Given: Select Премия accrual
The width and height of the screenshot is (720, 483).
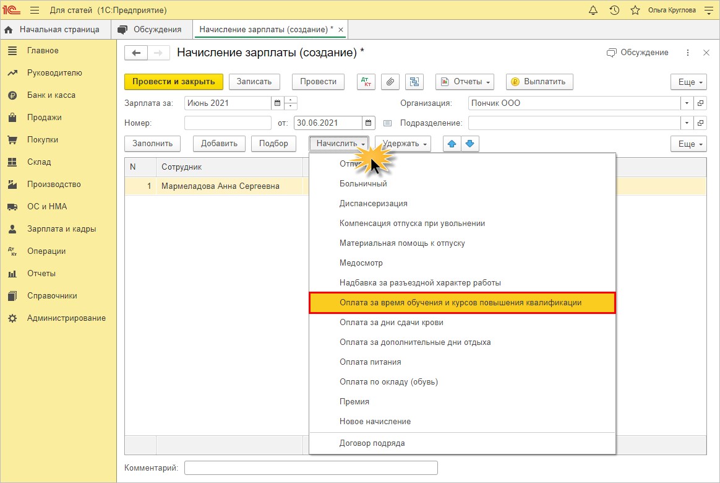Looking at the screenshot, I should click(463, 402).
